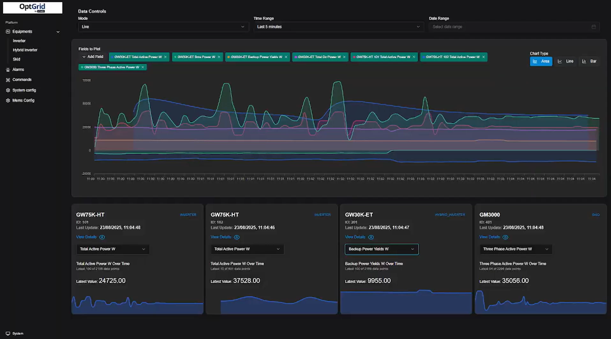Open the Mode dropdown showing Live
The height and width of the screenshot is (339, 611).
[x=163, y=27]
